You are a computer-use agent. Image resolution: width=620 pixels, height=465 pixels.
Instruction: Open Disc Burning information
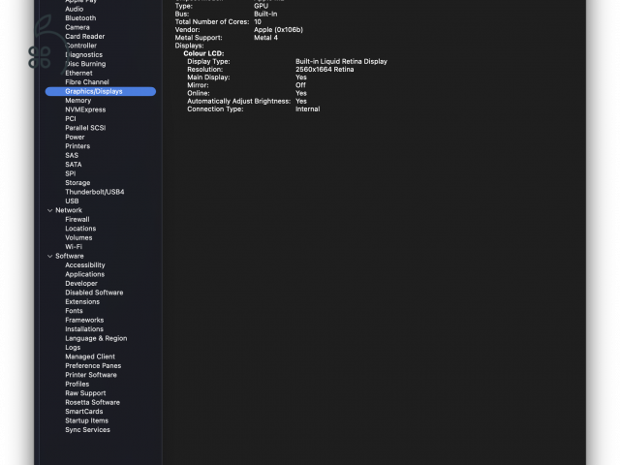pos(85,64)
